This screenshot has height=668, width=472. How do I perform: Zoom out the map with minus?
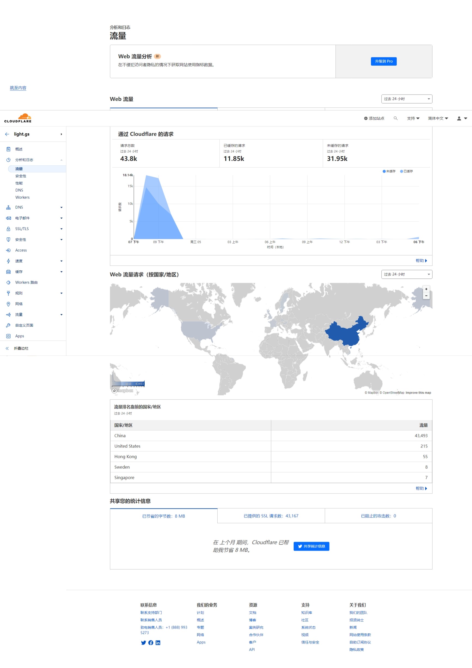(x=426, y=296)
